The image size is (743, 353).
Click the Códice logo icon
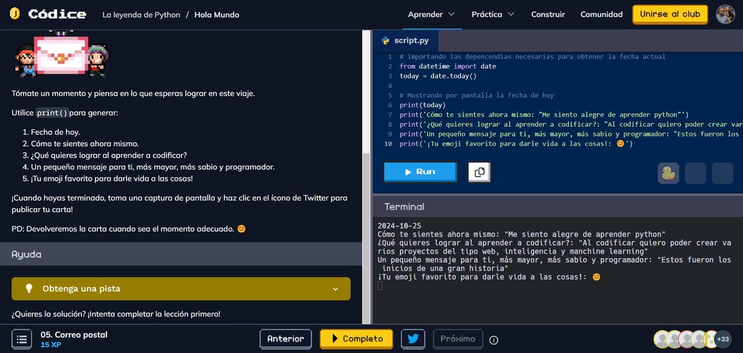click(15, 14)
